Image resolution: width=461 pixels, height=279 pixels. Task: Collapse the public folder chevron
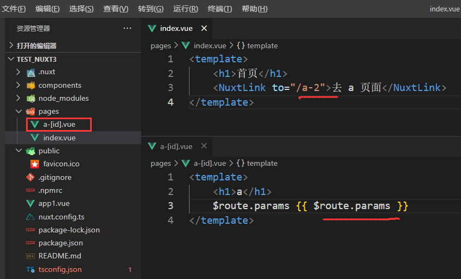(x=19, y=151)
